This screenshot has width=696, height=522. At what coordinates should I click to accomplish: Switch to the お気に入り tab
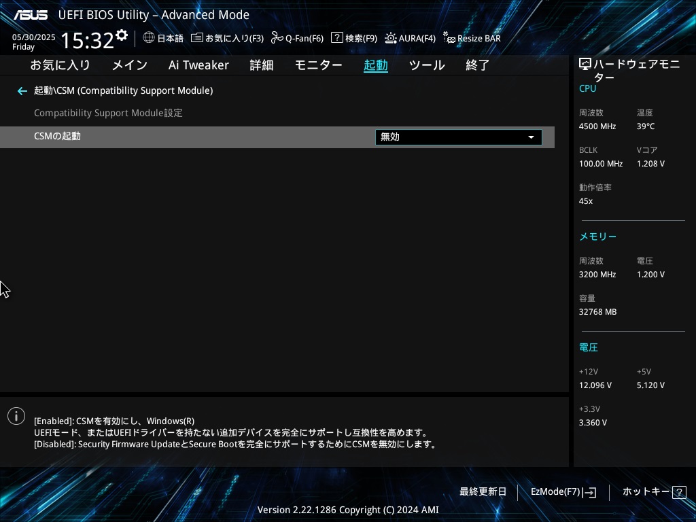[x=60, y=65]
